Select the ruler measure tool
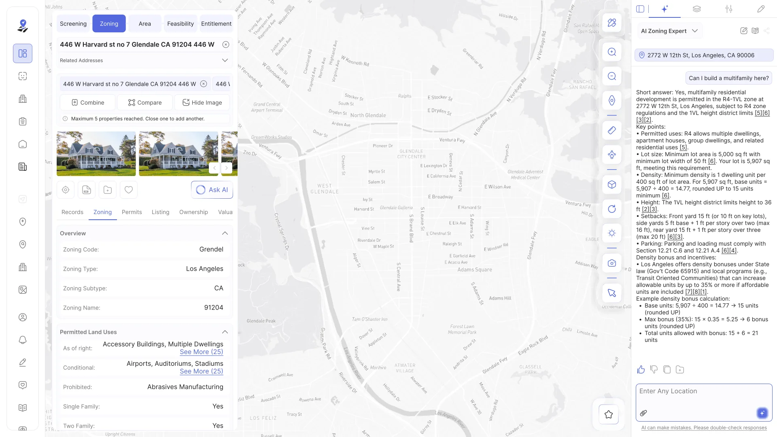Image resolution: width=777 pixels, height=437 pixels. coord(612,130)
